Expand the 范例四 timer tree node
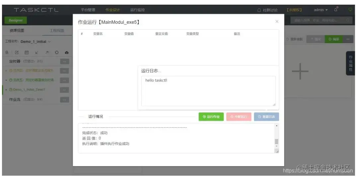This screenshot has height=177, width=356. click(x=7, y=71)
